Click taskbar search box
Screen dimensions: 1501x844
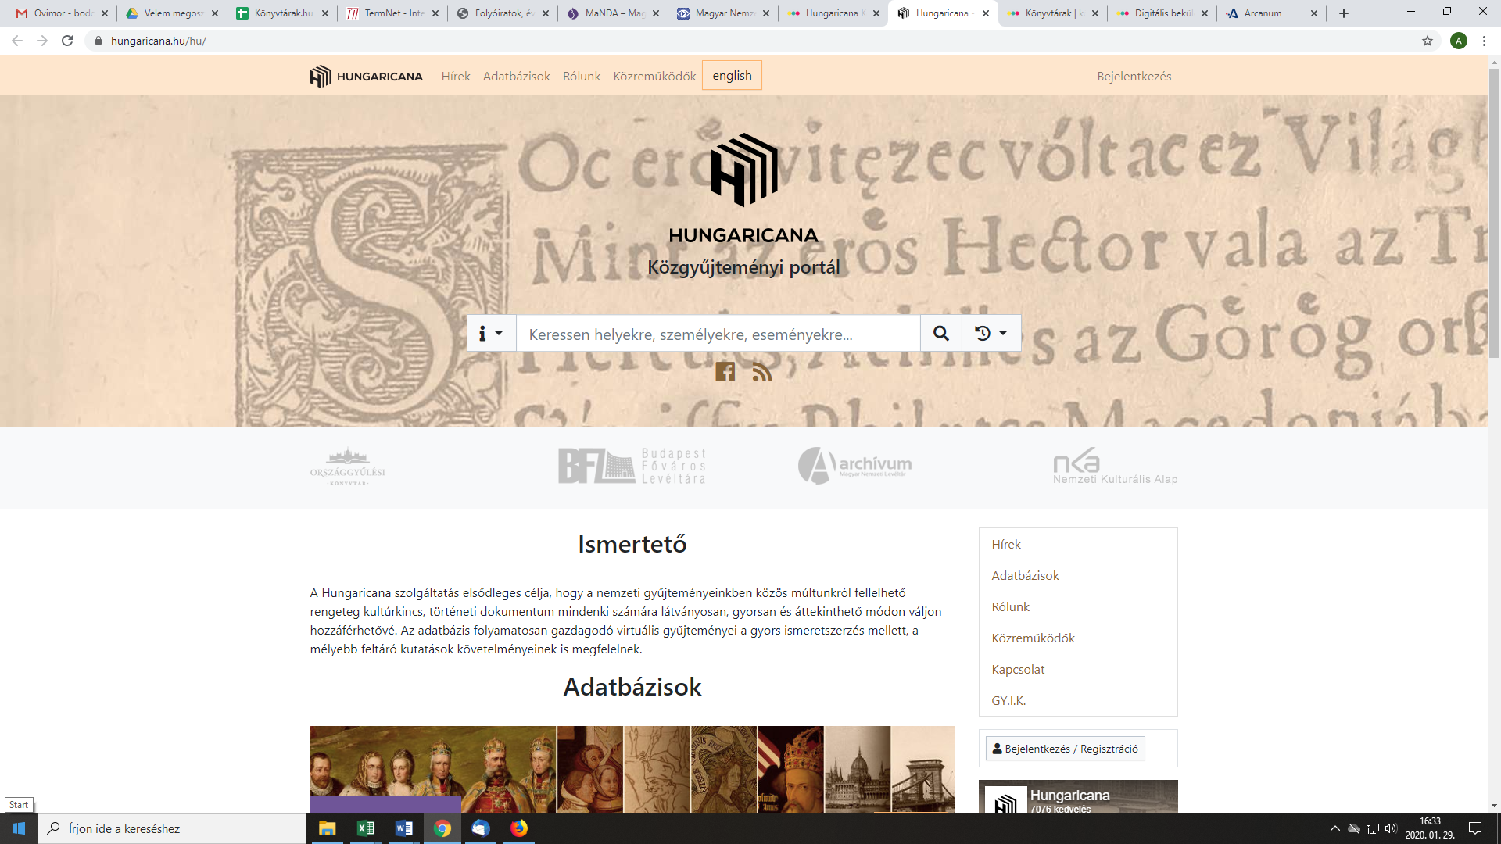[x=172, y=828]
